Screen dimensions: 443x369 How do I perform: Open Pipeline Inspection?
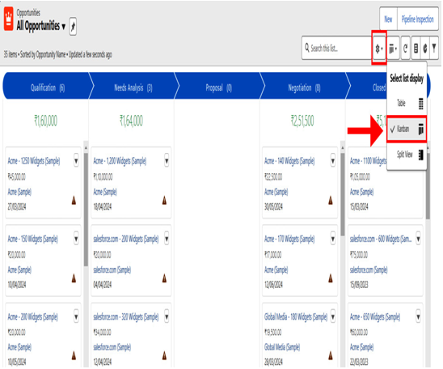pos(418,19)
